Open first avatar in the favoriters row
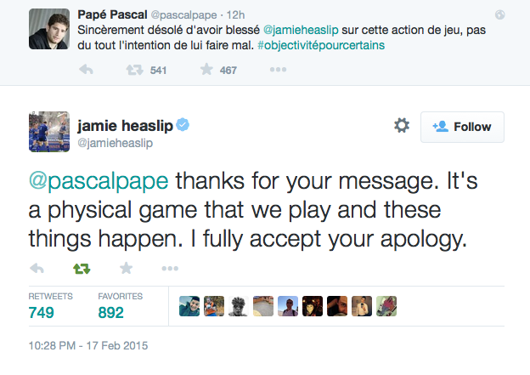 pos(189,306)
